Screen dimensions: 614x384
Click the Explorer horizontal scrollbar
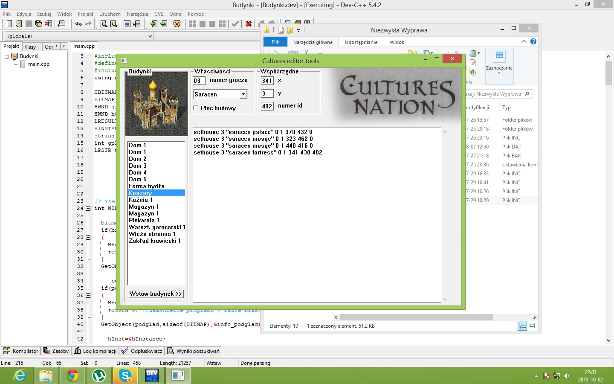(416, 317)
